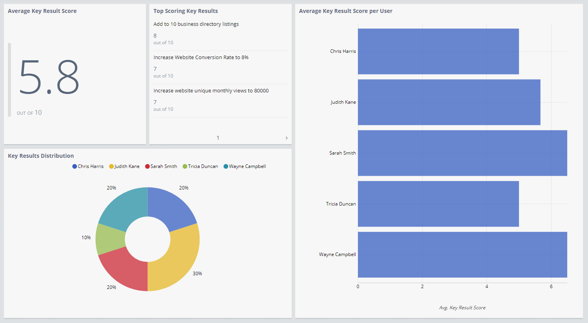Select Tricia Duncan bar in chart
Screen dimensions: 588x323
click(x=438, y=204)
